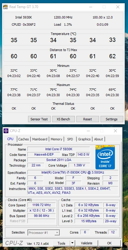Viewport: 128px width, 250px height.
Task: Click the Real Temp title bar icon
Action: [x=5, y=7]
